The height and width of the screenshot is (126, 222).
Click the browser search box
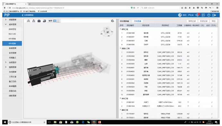pyautogui.click(x=160, y=8)
